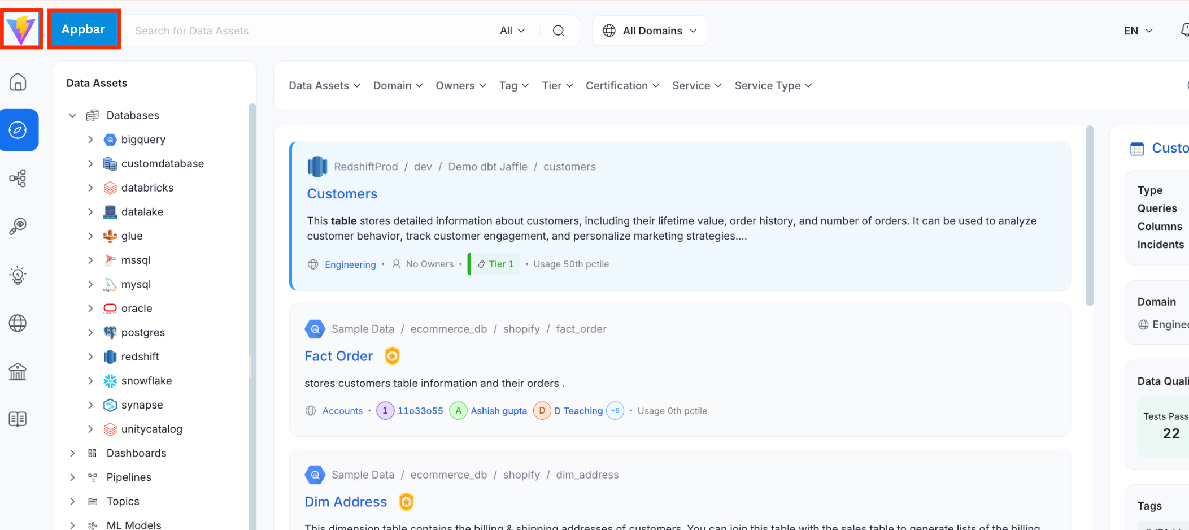The image size is (1189, 530).
Task: Click the table icon beside the Custo heading
Action: (x=1137, y=149)
